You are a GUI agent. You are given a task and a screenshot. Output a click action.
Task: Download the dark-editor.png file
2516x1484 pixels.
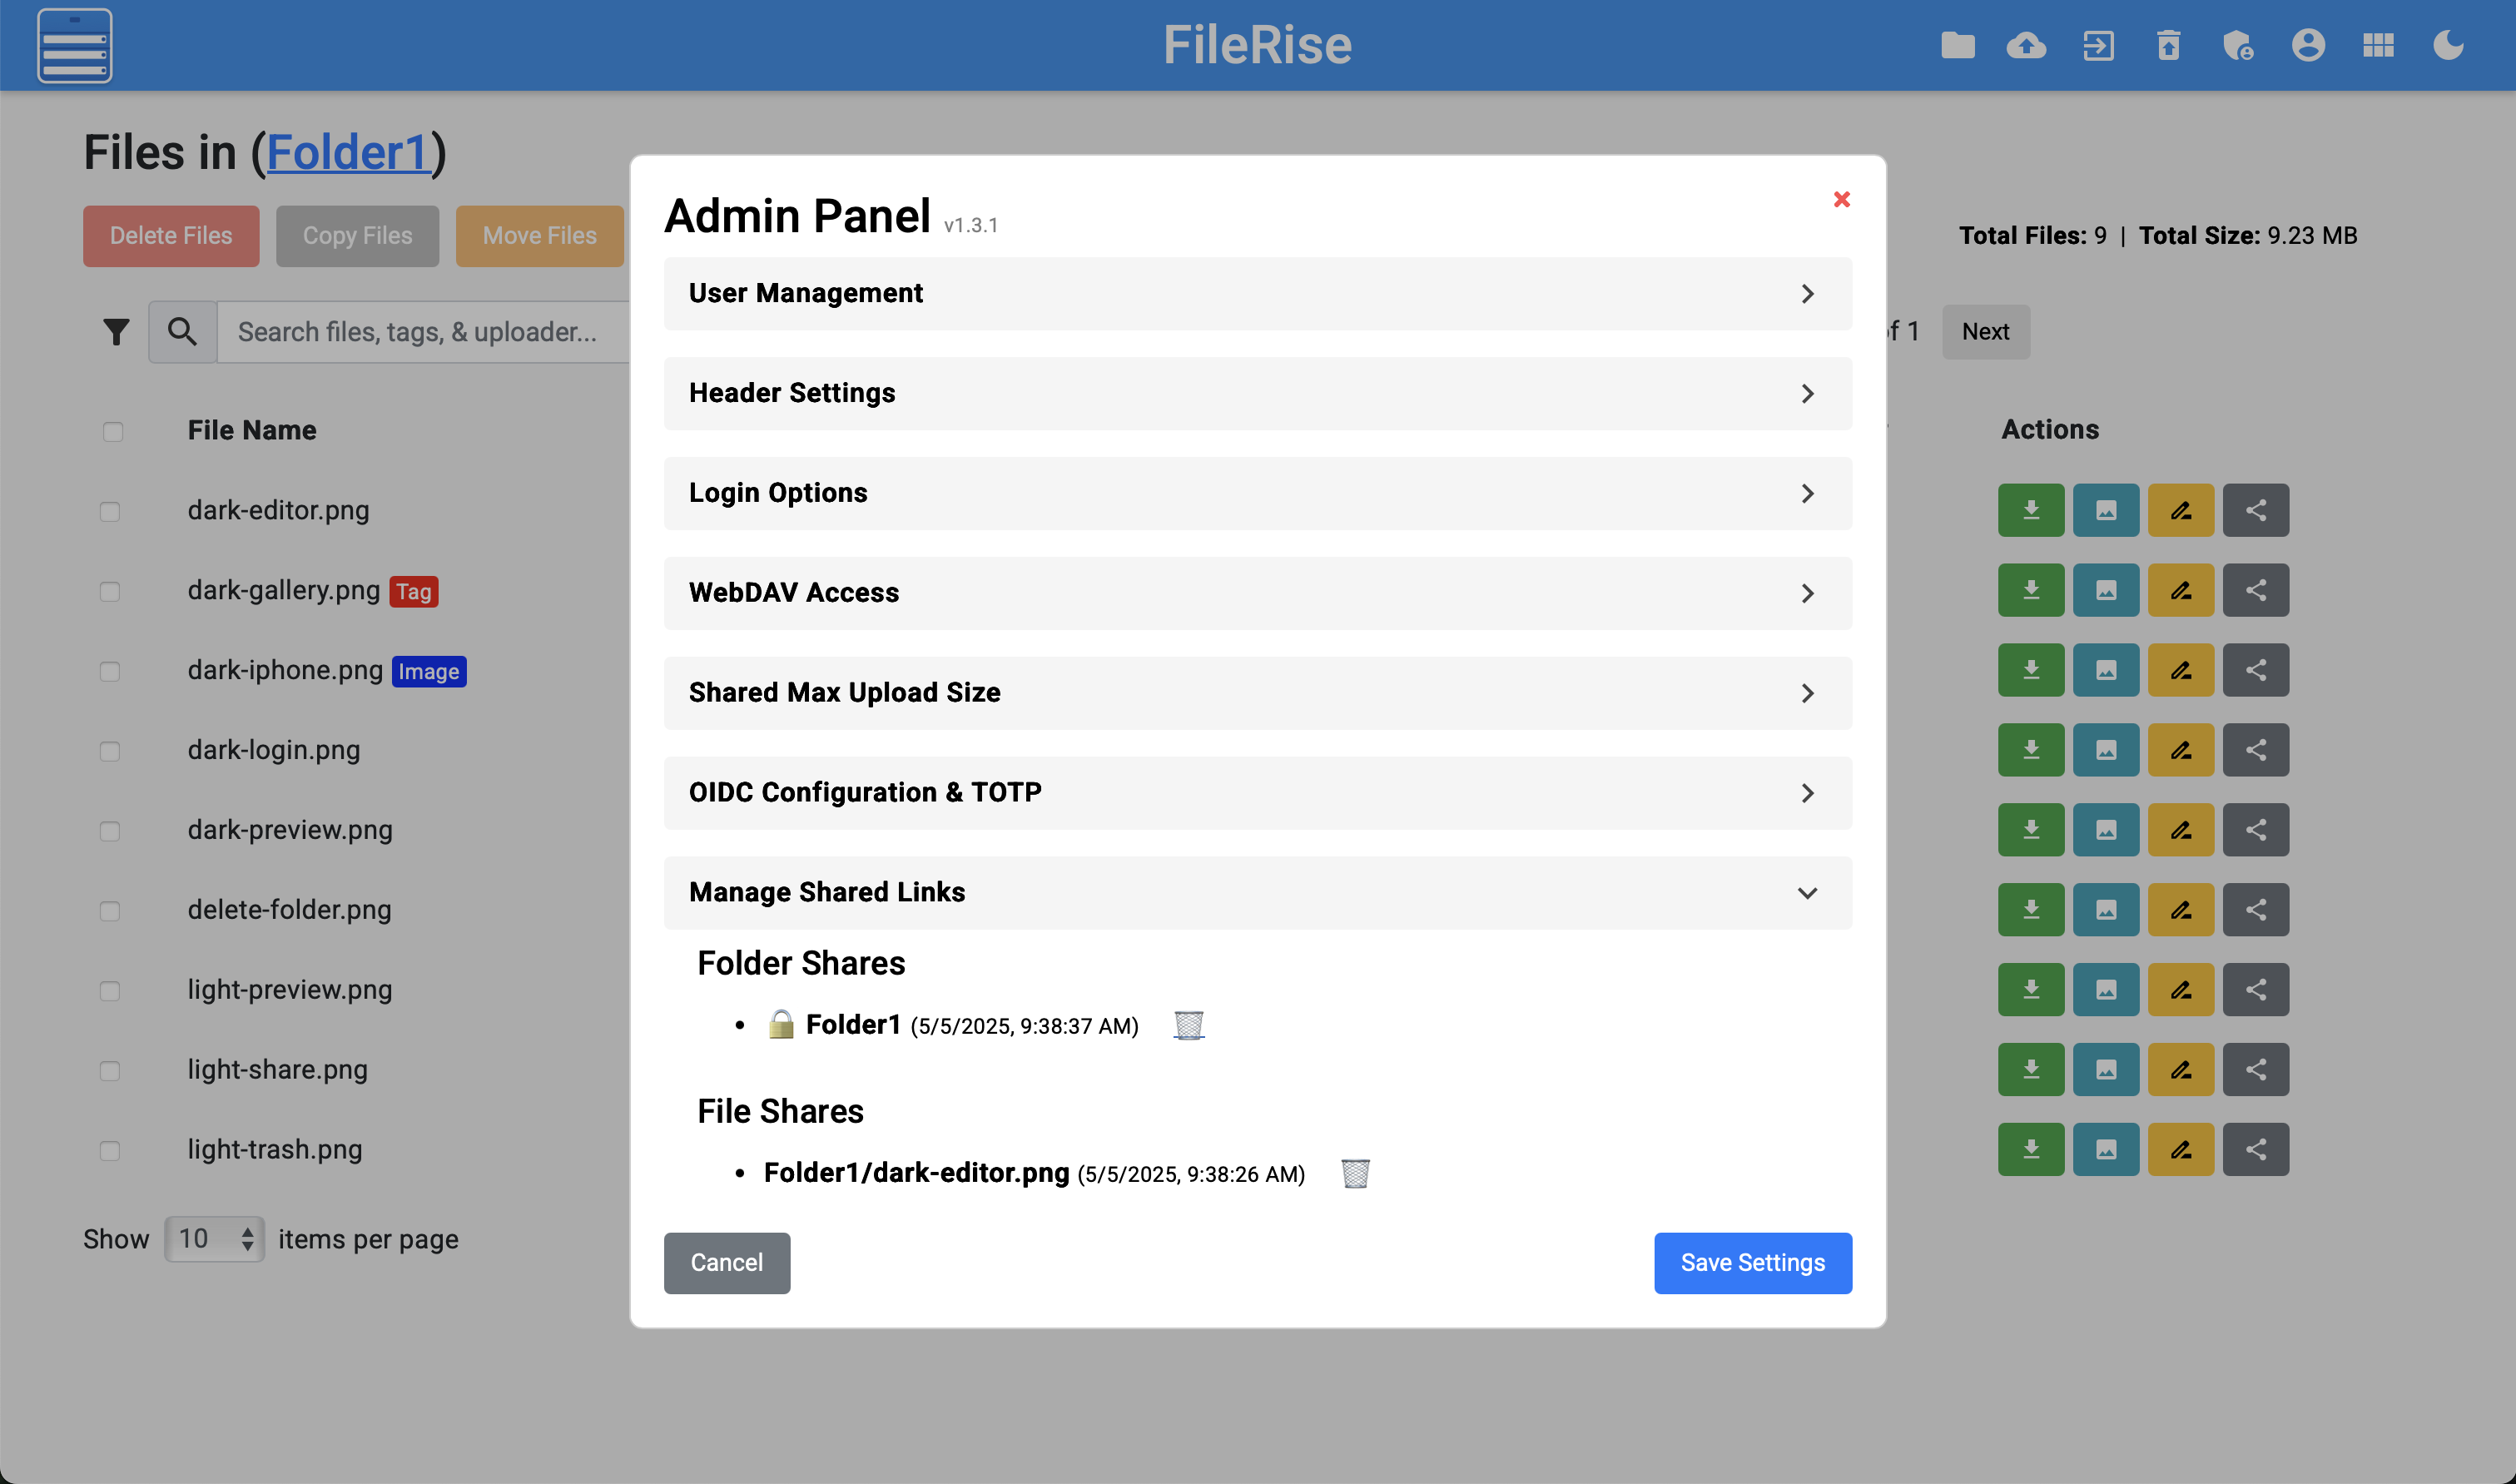click(2031, 511)
